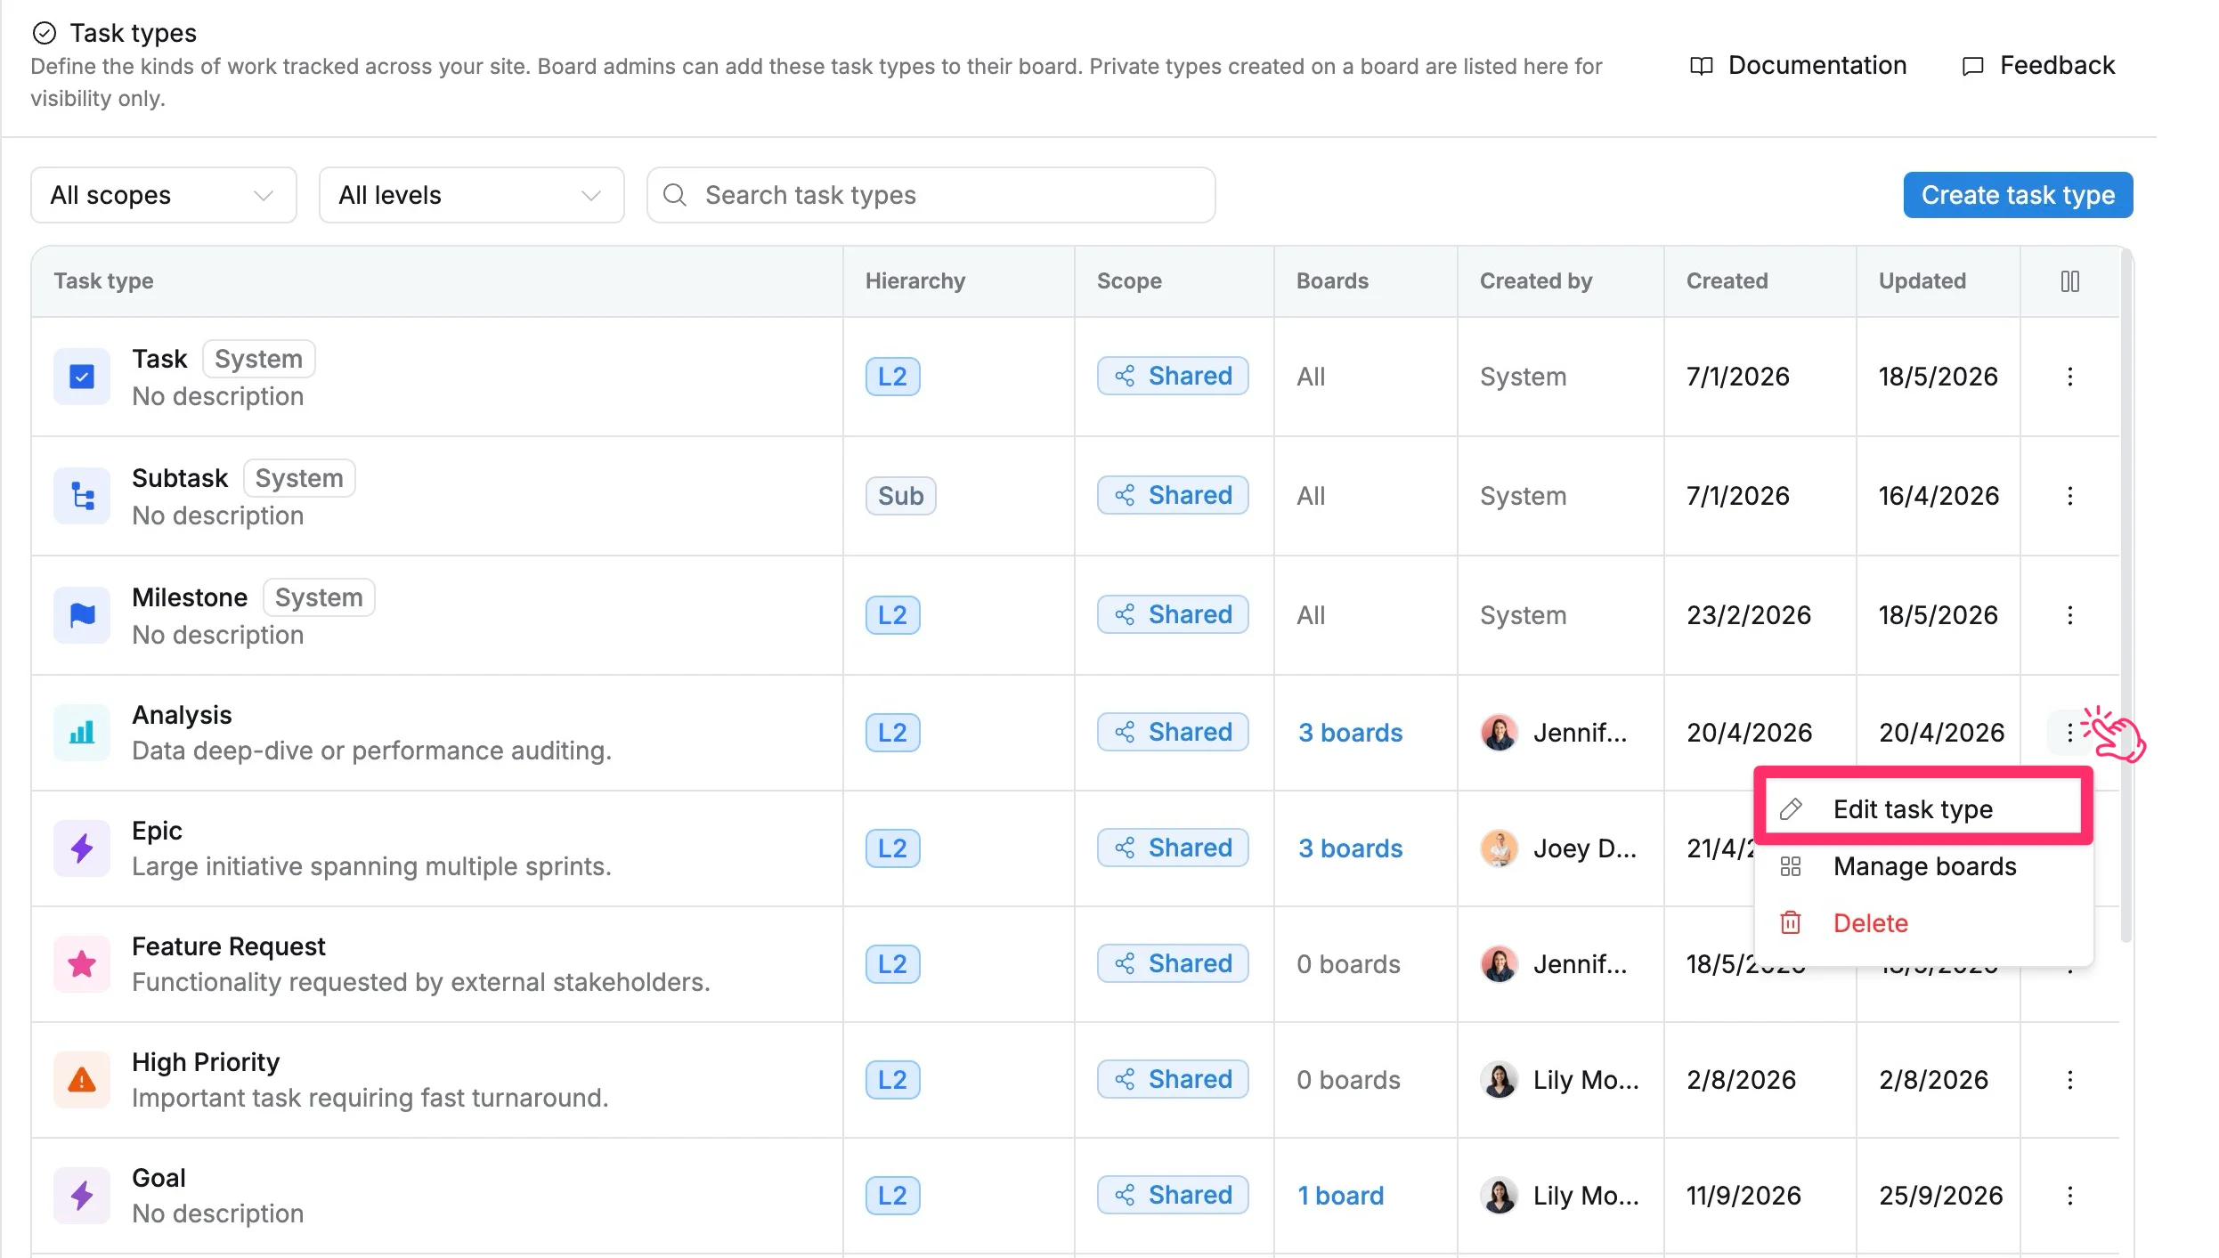
Task: Click the High Priority warning icon
Action: pos(82,1080)
